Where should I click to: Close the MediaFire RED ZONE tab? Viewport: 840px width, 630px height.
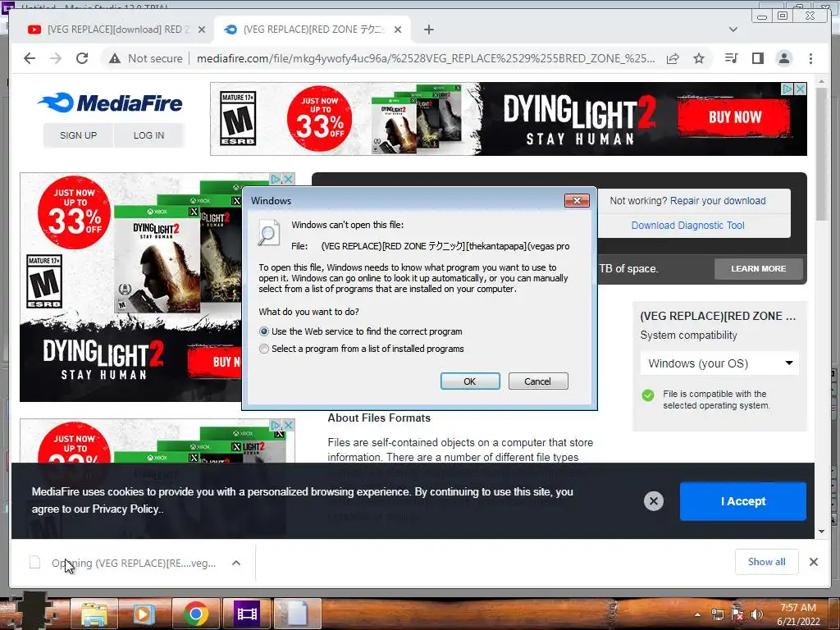point(398,30)
